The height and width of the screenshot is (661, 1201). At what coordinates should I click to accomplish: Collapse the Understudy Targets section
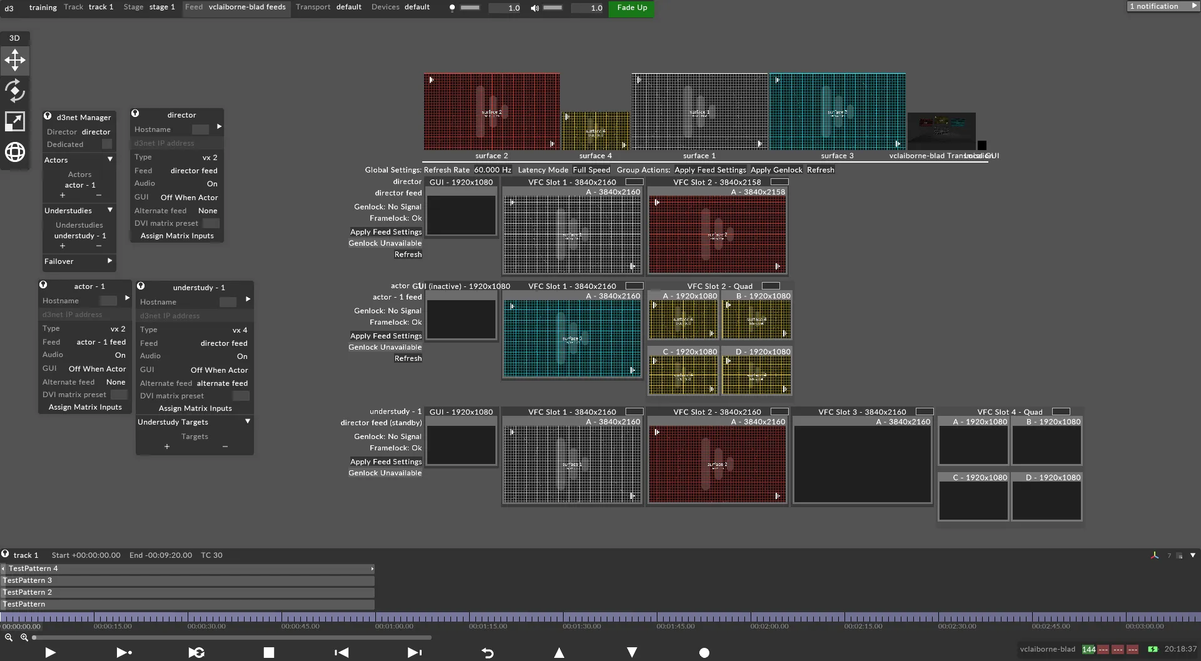248,421
